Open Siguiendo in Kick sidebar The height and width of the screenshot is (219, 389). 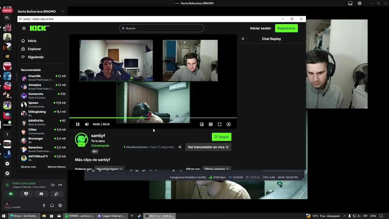[x=36, y=57]
